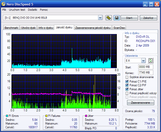Toggle the Pokaż Jitter checkbox
The image size is (161, 132).
pyautogui.click(x=127, y=89)
